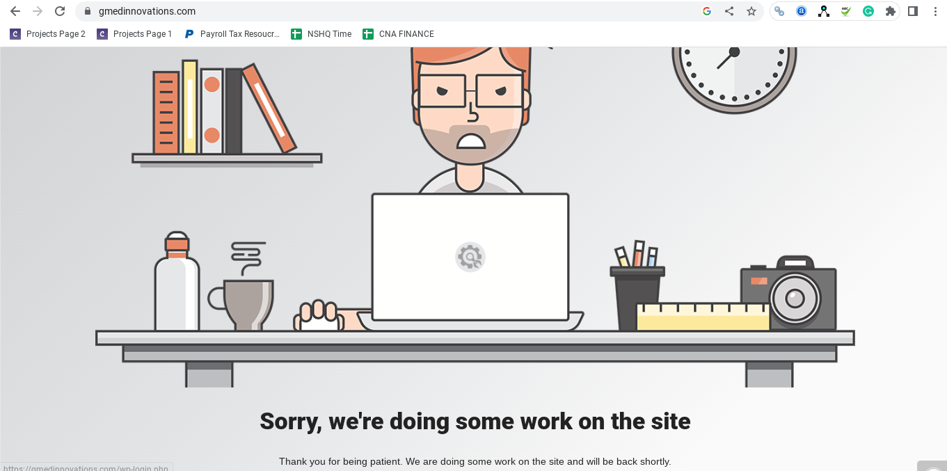Open the ABC spell-check extension icon
Screen dimensions: 947x471
tap(846, 11)
